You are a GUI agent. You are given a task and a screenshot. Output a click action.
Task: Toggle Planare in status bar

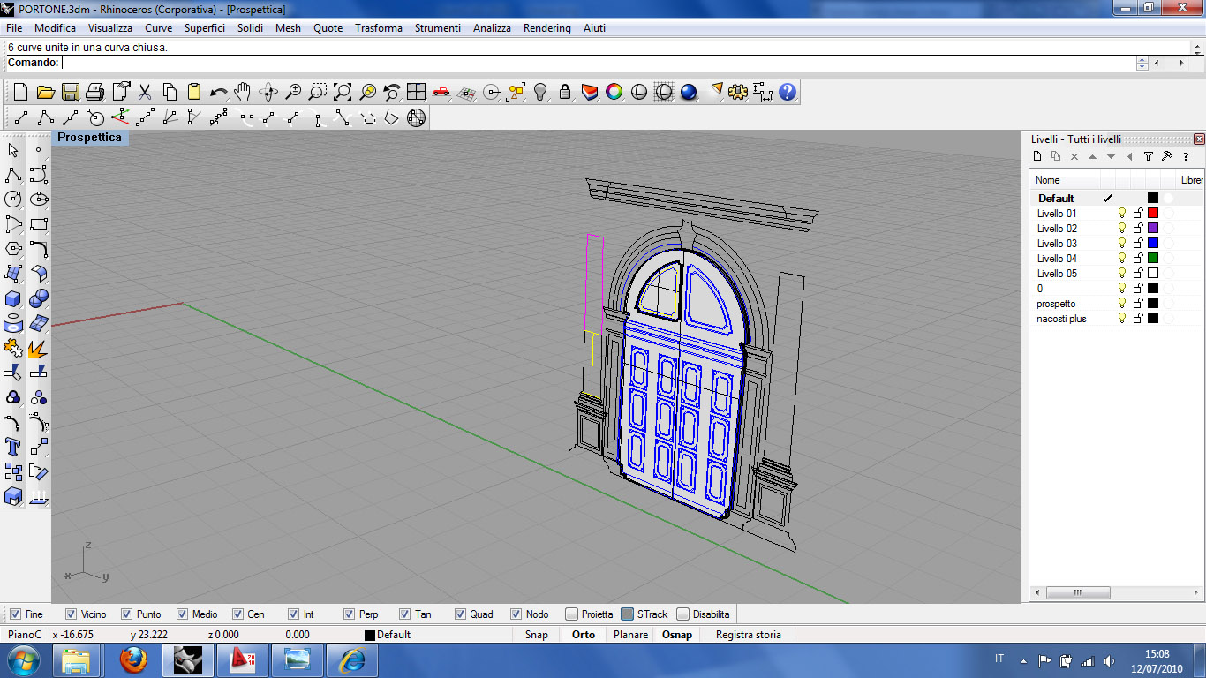[x=631, y=635]
